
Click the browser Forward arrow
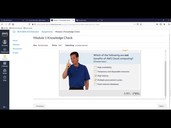pos(6,24)
